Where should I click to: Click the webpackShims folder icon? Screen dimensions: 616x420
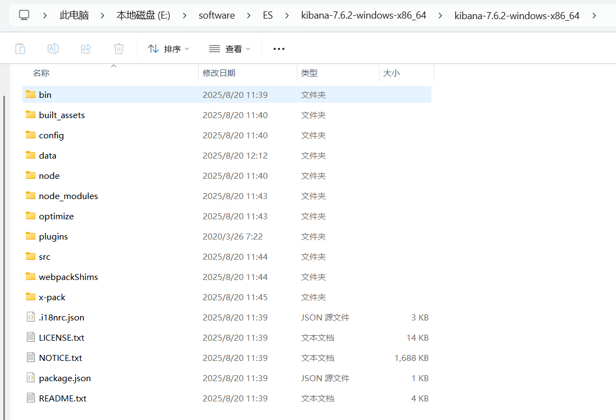tap(31, 276)
